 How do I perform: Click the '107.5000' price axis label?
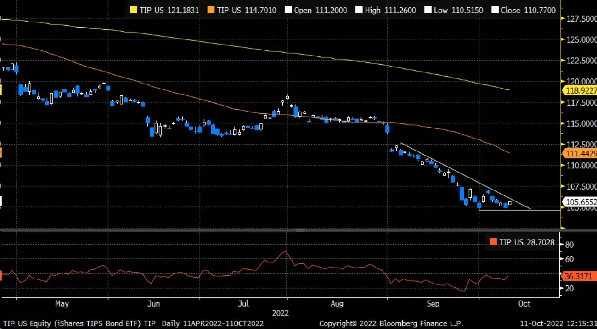pyautogui.click(x=582, y=186)
